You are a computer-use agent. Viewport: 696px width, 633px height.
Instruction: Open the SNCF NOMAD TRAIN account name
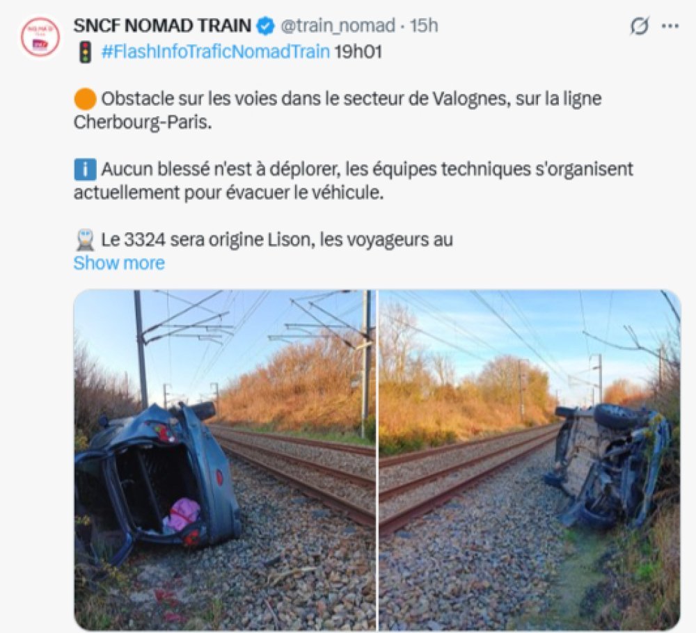pyautogui.click(x=162, y=26)
